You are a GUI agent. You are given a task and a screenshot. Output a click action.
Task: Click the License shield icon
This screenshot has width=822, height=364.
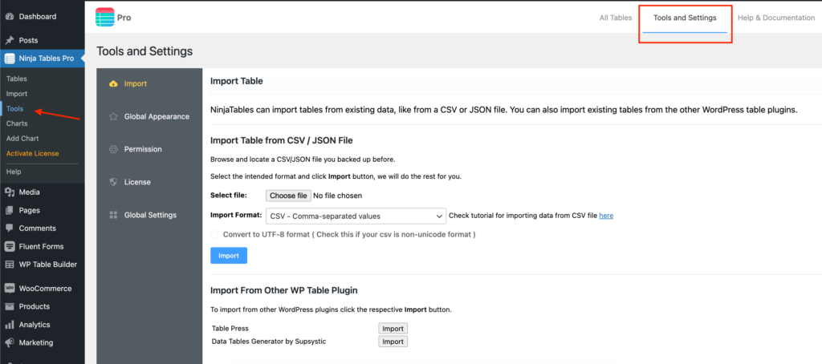point(112,182)
